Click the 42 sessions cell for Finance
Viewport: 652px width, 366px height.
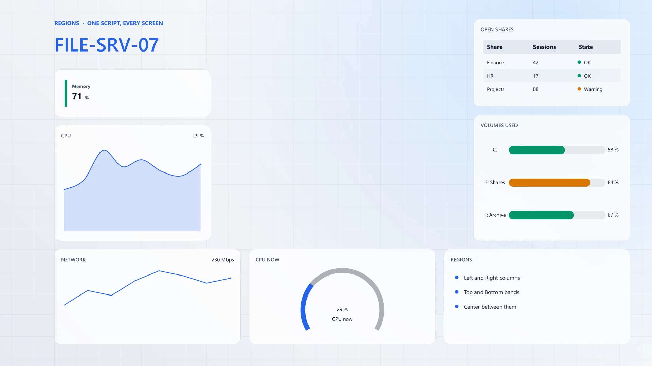click(536, 63)
